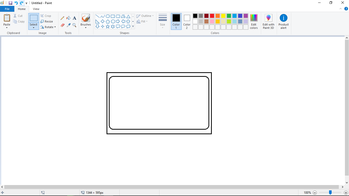The image size is (349, 196).
Task: Adjust the zoom slider handle
Action: tap(330, 192)
